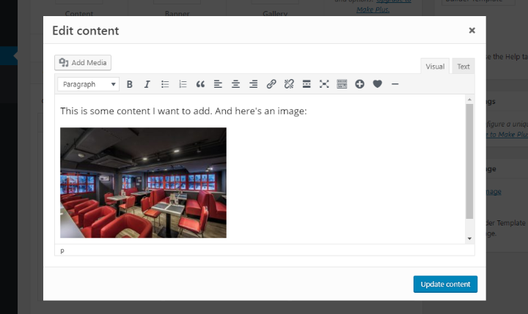
Task: Click the heart icon in toolbar
Action: coord(378,84)
